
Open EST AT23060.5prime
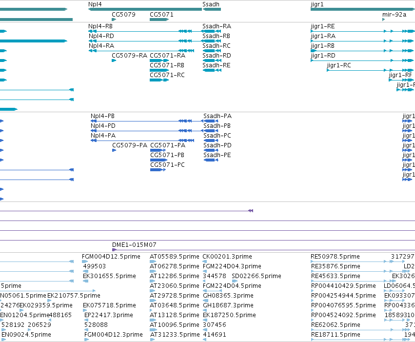click(x=175, y=286)
